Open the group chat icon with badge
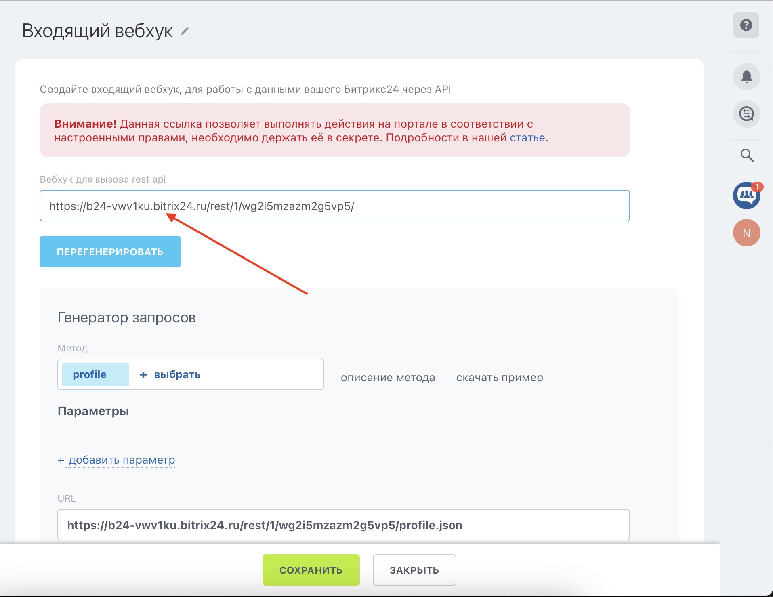Image resolution: width=773 pixels, height=597 pixels. point(746,195)
